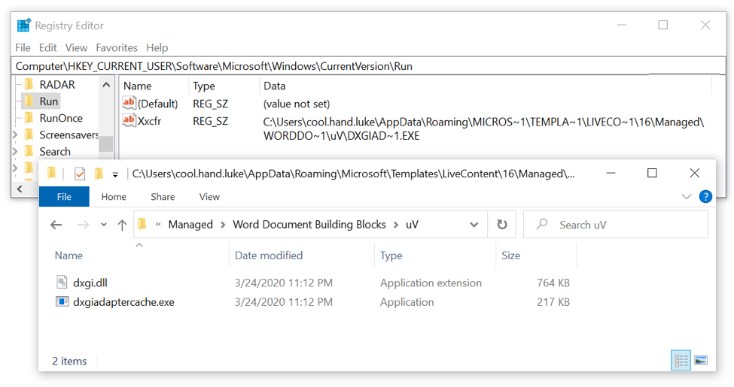
Task: Navigate up one folder level in Explorer
Action: 122,225
